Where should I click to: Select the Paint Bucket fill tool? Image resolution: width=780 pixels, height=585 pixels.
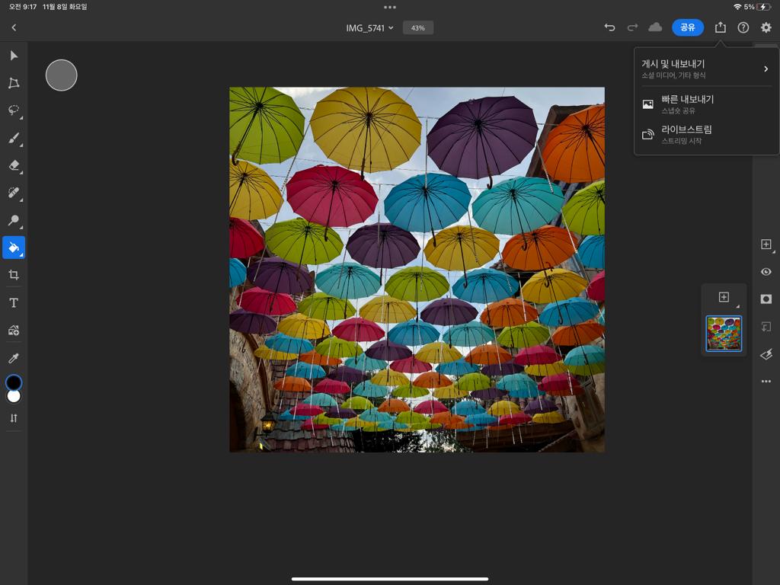[x=14, y=248]
